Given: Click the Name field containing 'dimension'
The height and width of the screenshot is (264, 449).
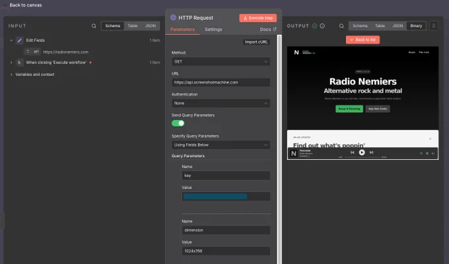Looking at the screenshot, I should pyautogui.click(x=226, y=230).
